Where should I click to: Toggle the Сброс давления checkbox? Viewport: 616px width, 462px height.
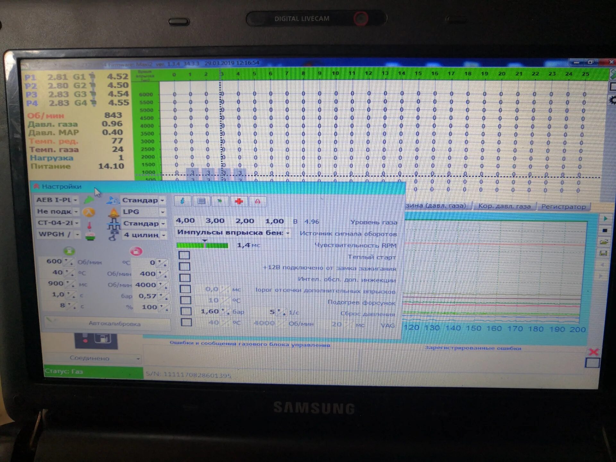point(186,311)
